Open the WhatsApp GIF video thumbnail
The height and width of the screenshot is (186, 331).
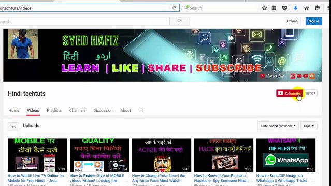tap(286, 155)
